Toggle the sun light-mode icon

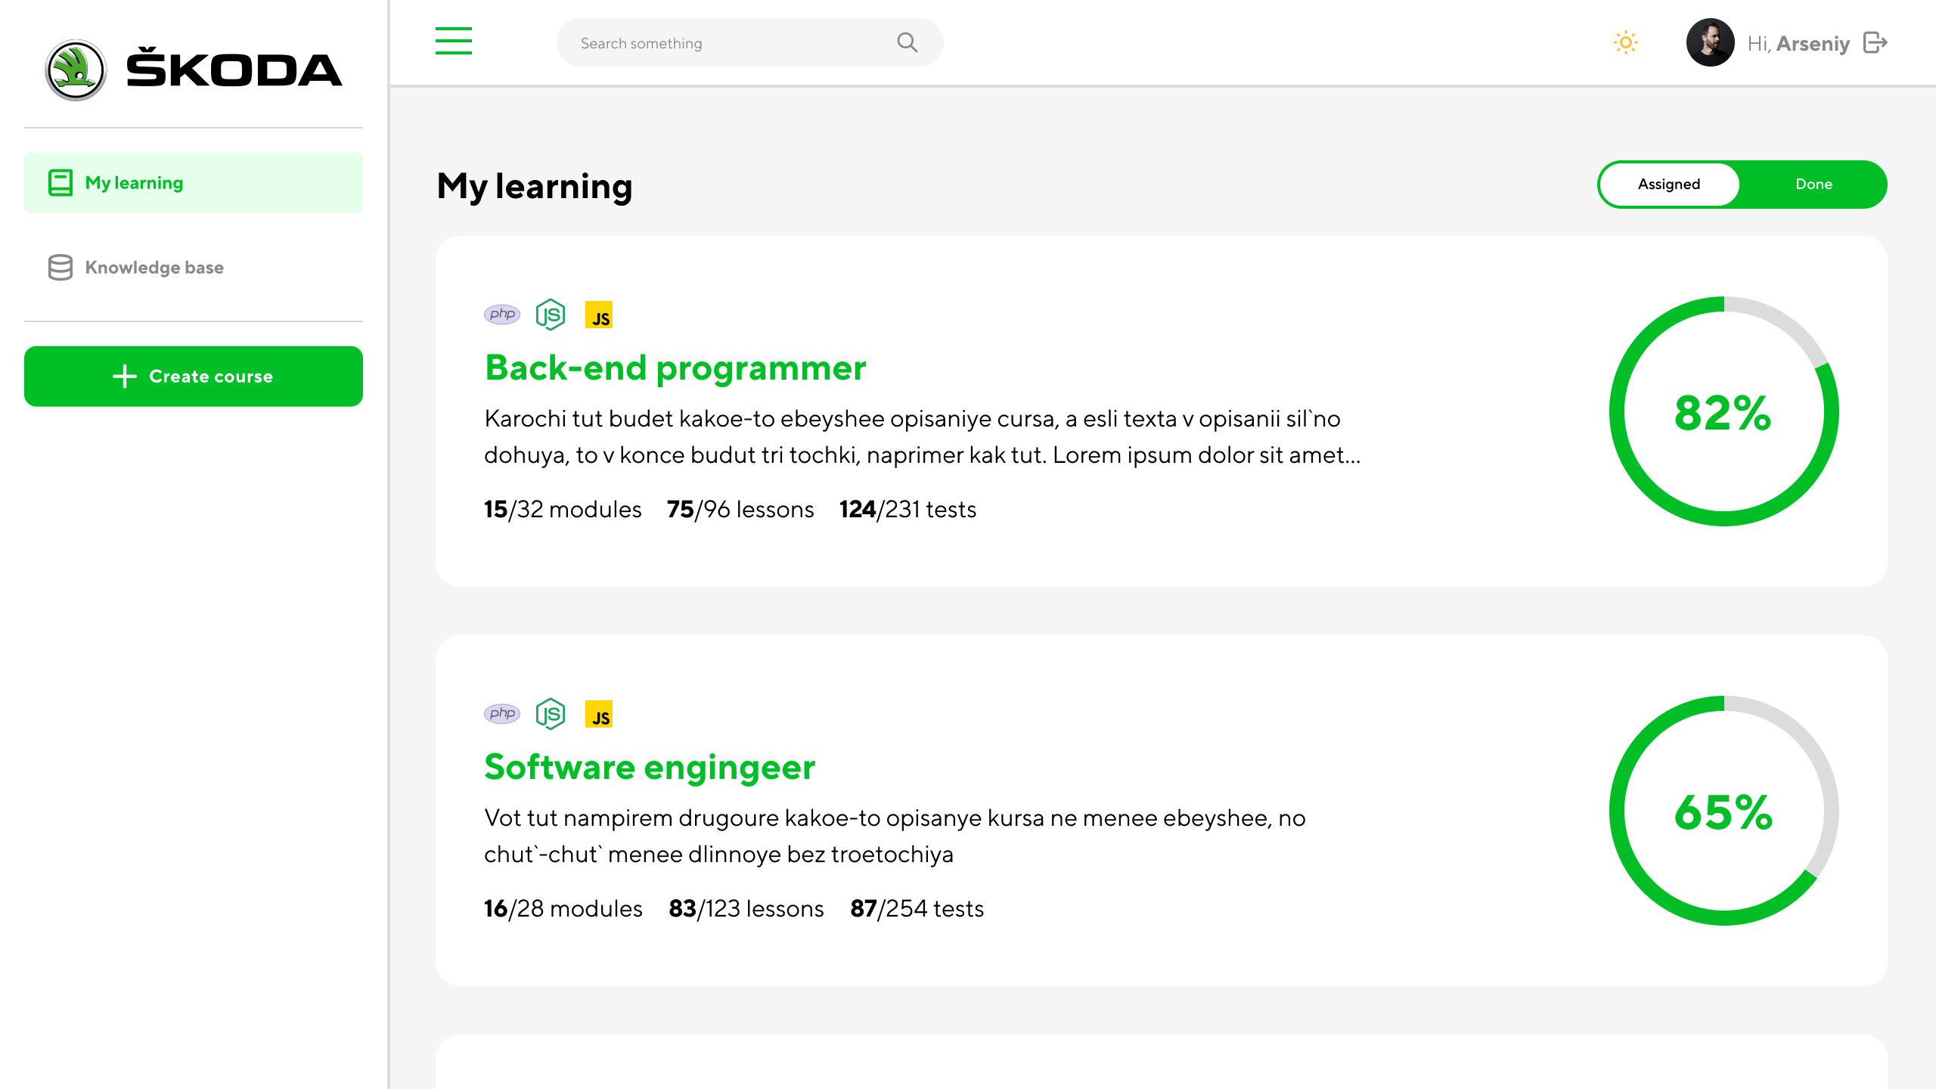[x=1625, y=42]
